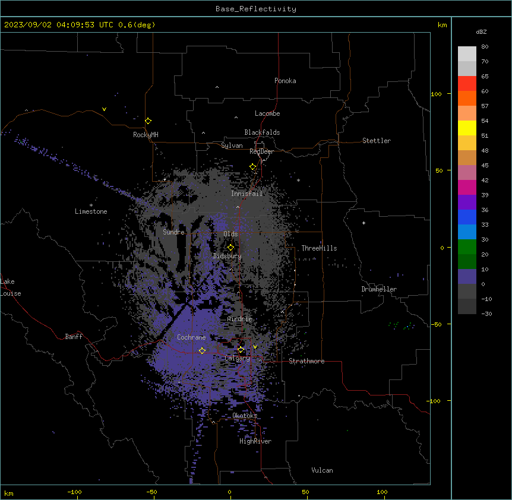Click the 80 value in the dBZ legend
512x500 pixels.
pyautogui.click(x=485, y=47)
